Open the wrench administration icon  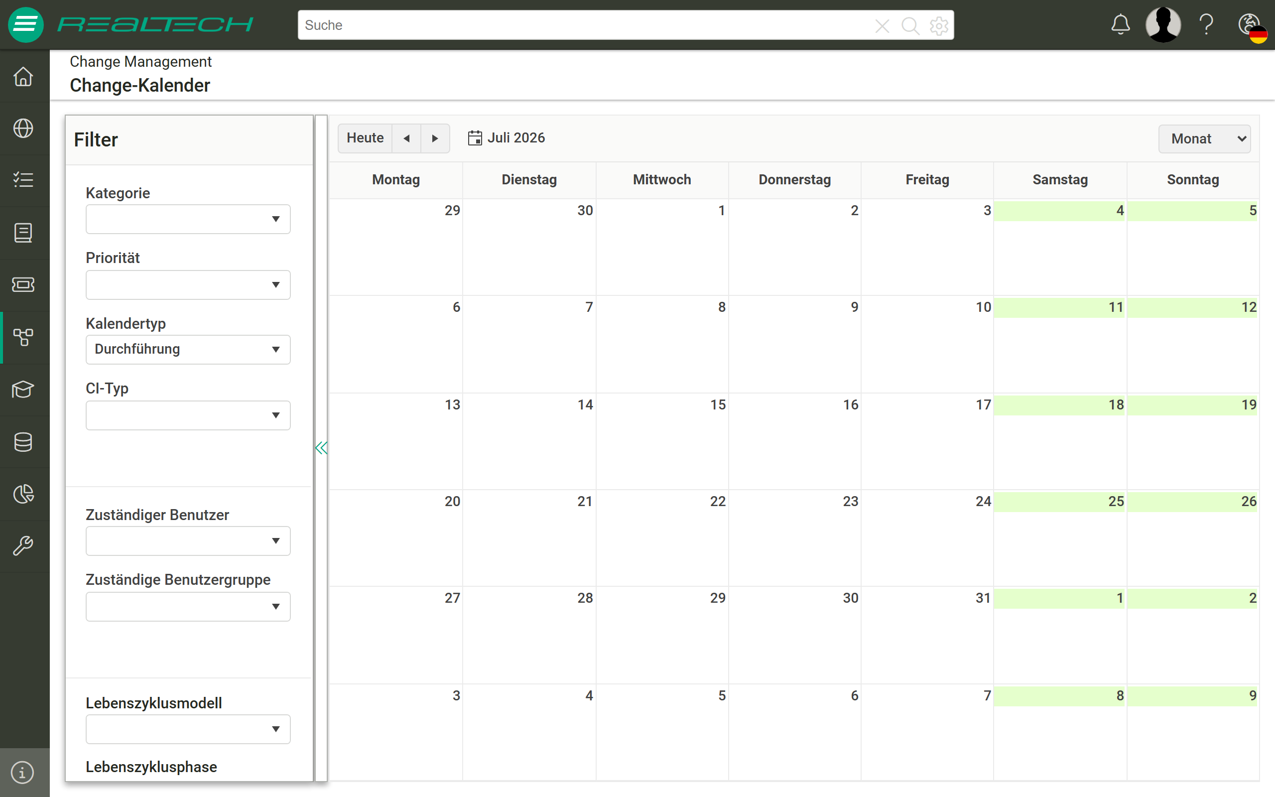coord(23,546)
